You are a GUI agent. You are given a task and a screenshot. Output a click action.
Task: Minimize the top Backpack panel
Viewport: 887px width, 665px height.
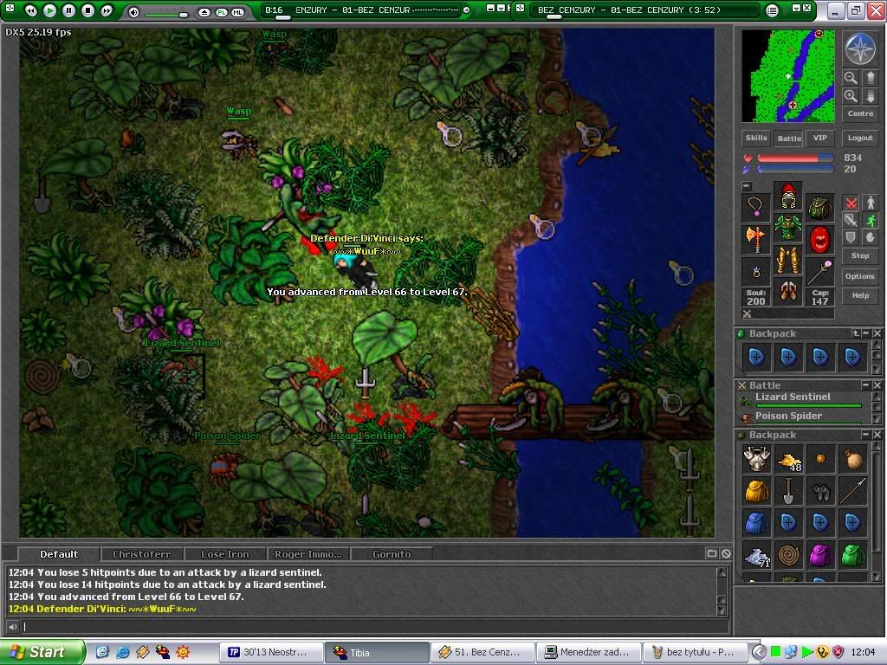point(866,333)
